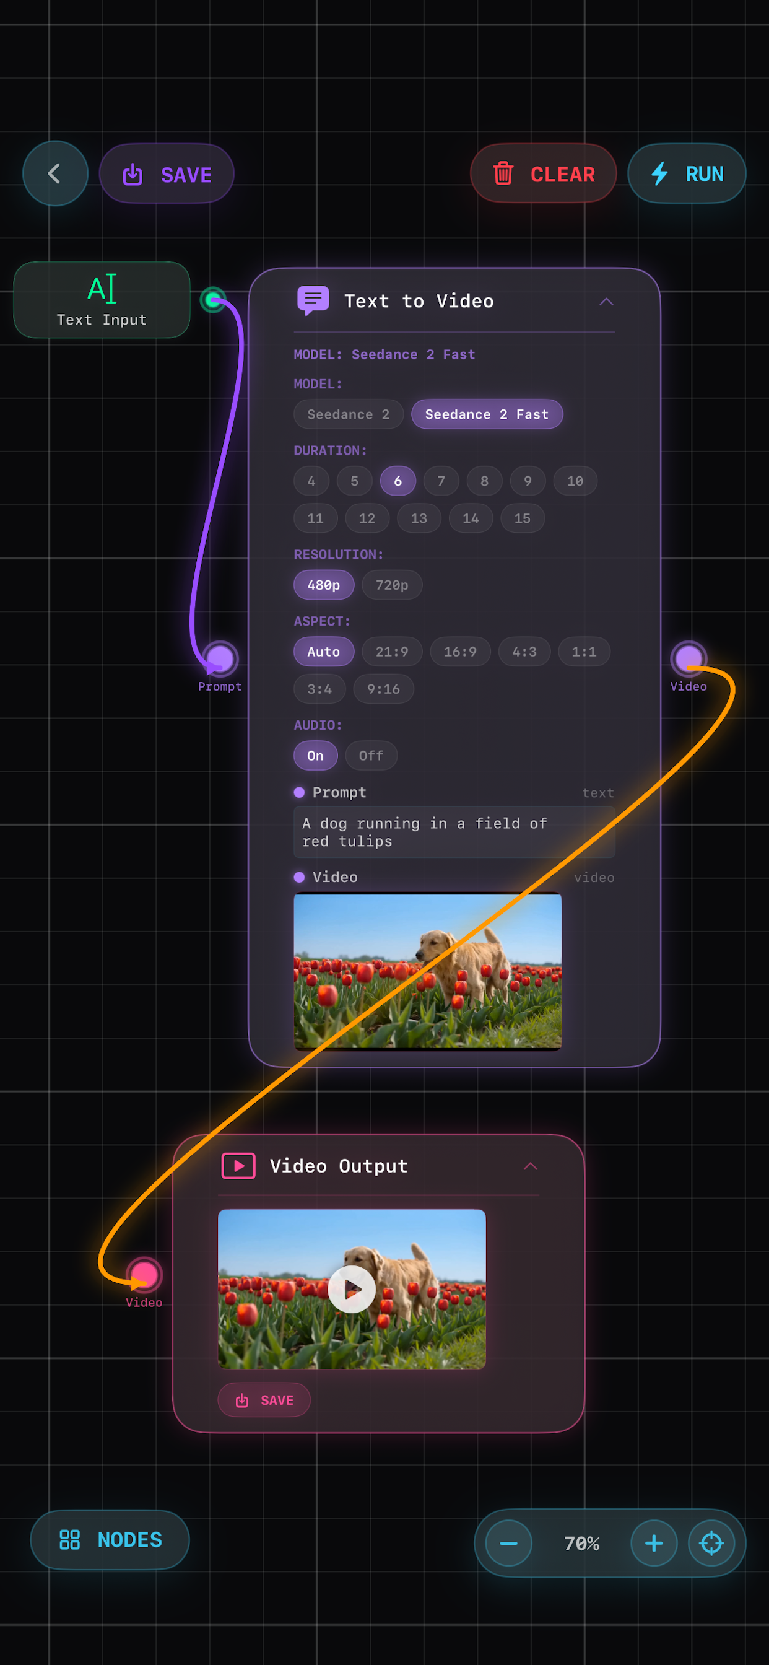Turn audio On
Image resolution: width=769 pixels, height=1665 pixels.
(315, 756)
